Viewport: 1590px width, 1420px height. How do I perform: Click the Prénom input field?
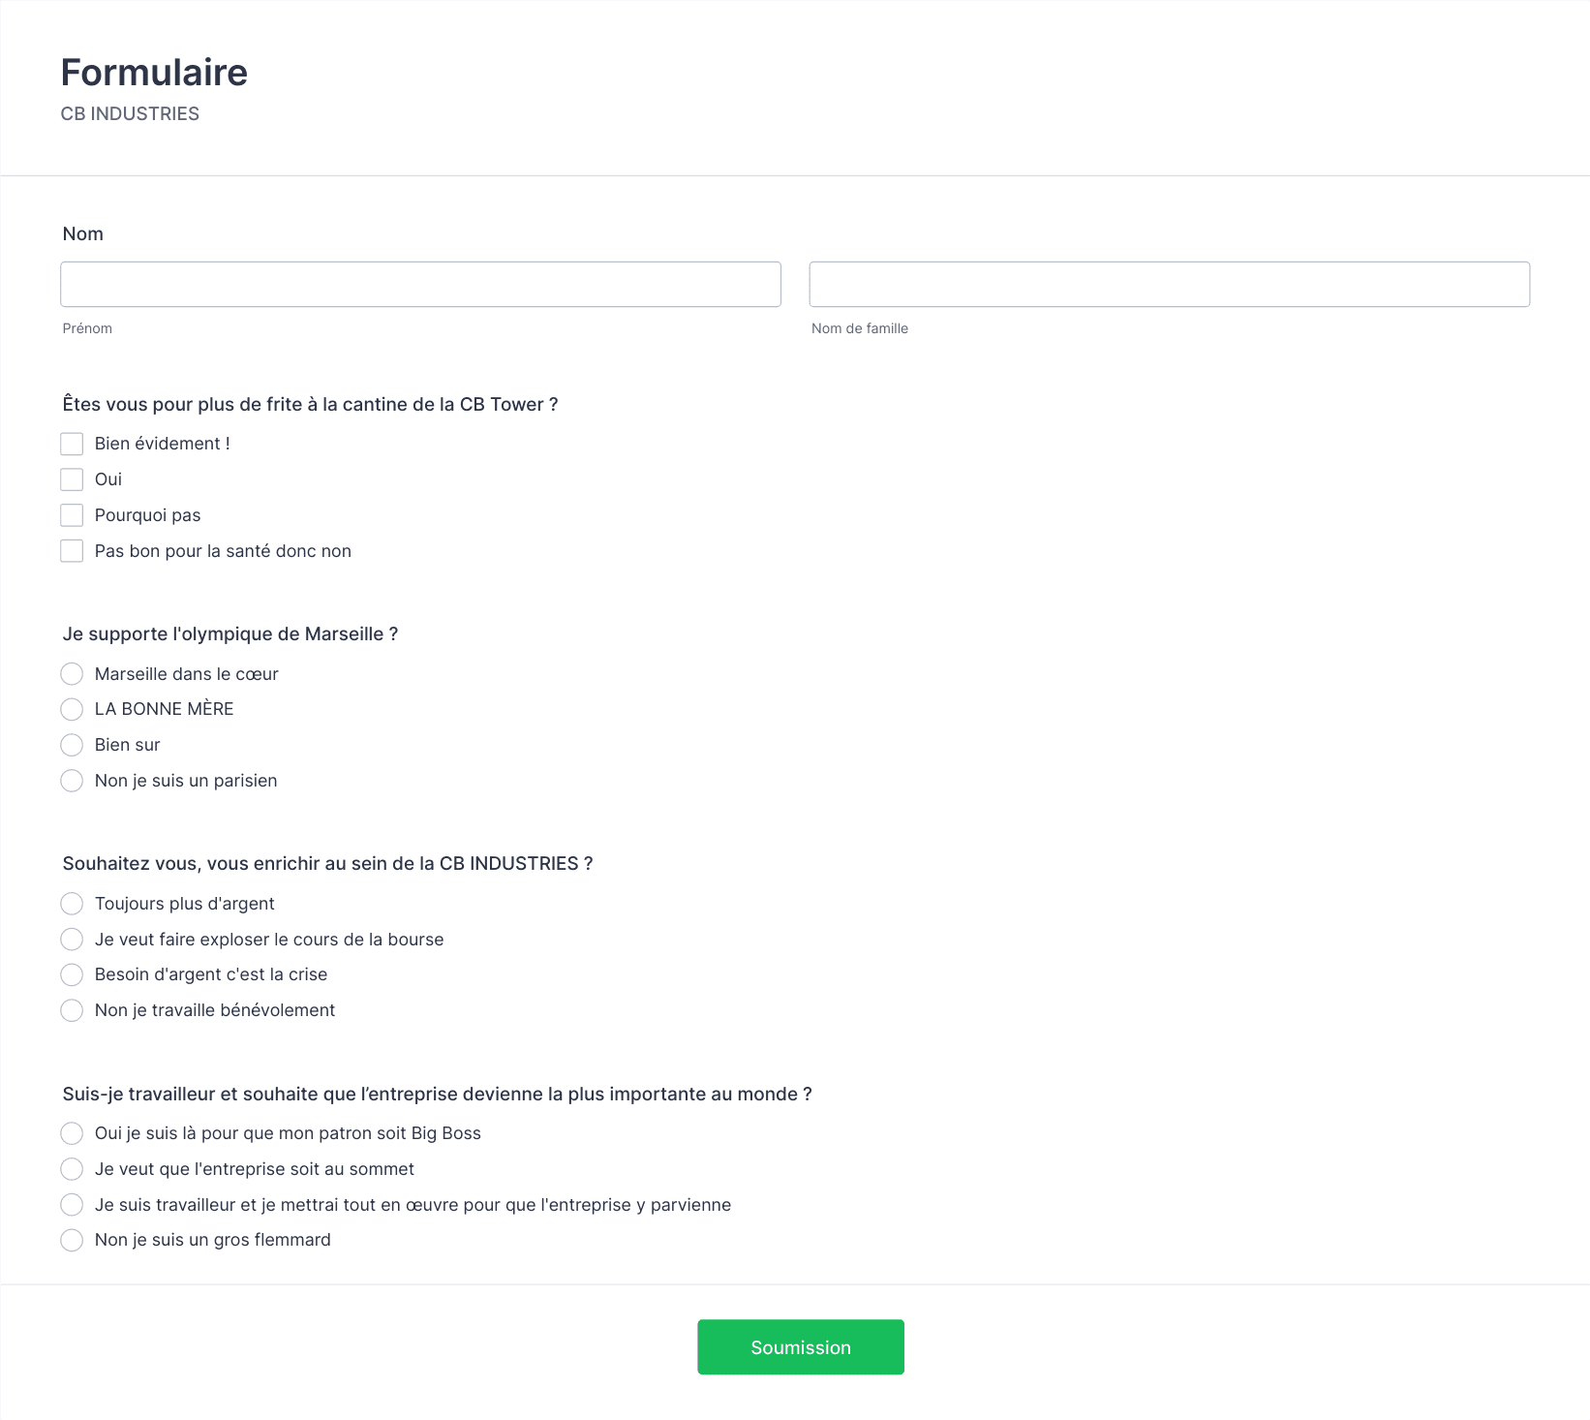[420, 284]
